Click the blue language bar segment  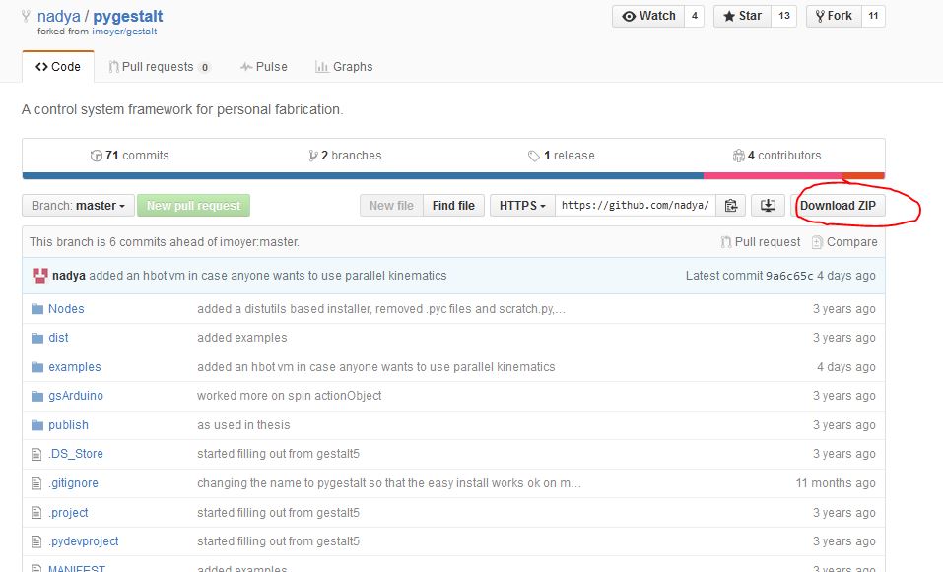click(x=363, y=176)
